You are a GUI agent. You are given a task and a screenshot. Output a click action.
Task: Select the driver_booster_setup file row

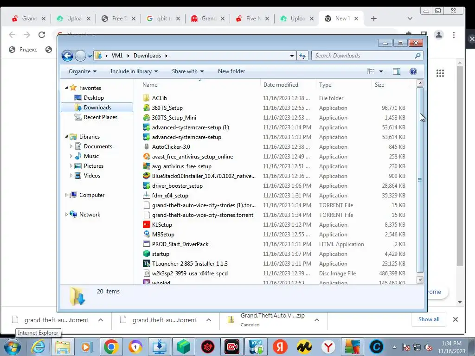point(274,186)
